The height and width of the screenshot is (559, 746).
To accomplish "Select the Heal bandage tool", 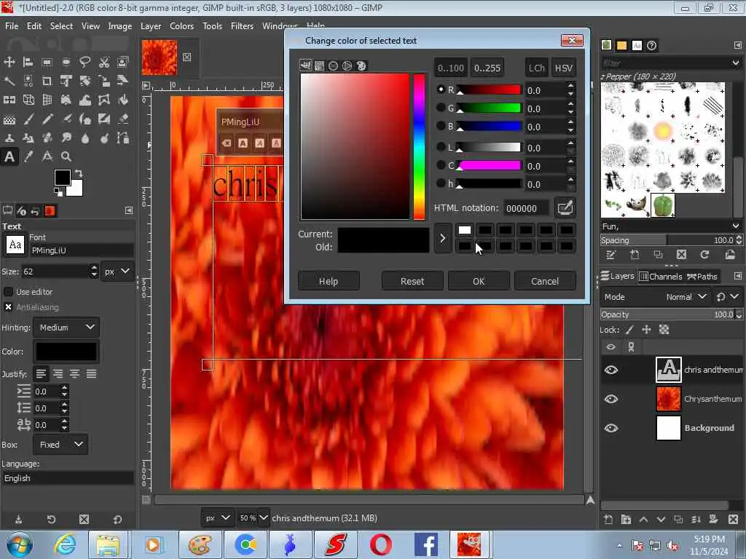I will [47, 138].
